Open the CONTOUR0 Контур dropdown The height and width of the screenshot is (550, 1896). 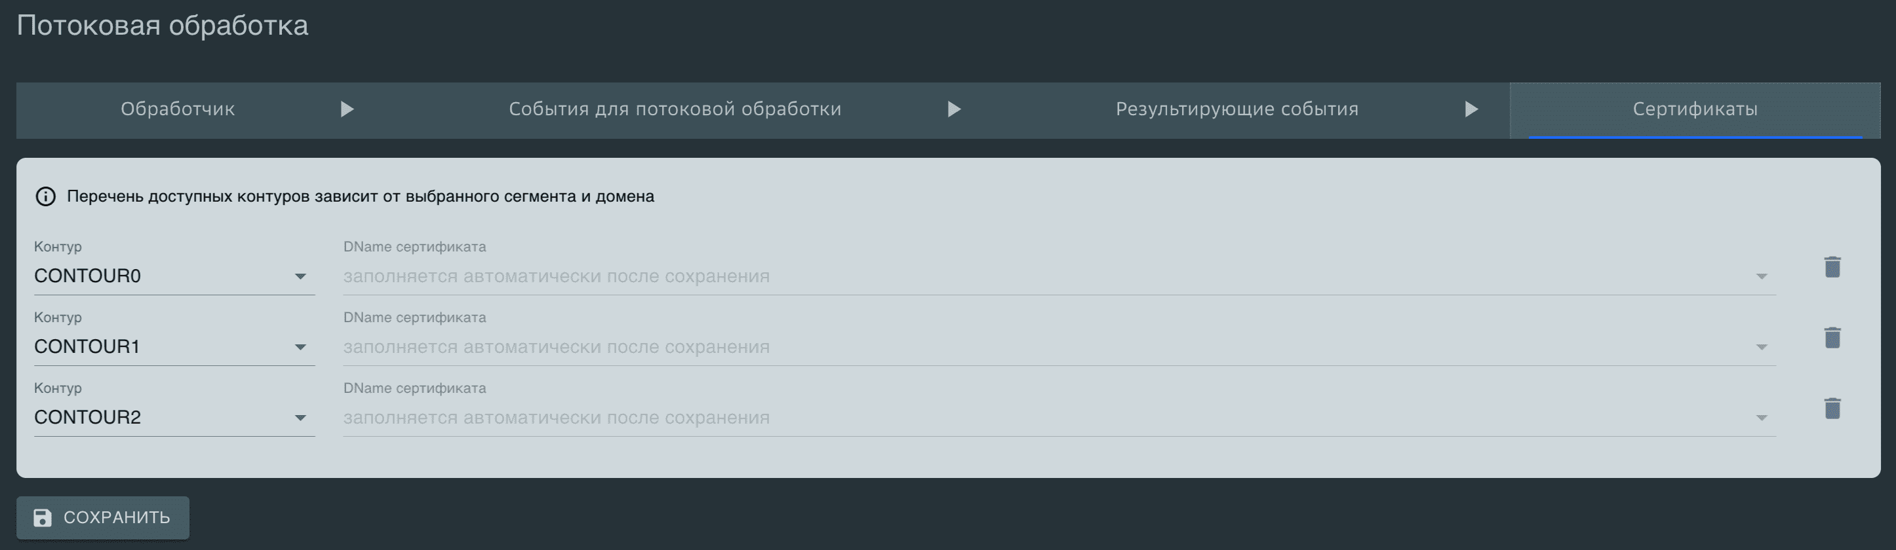click(300, 277)
